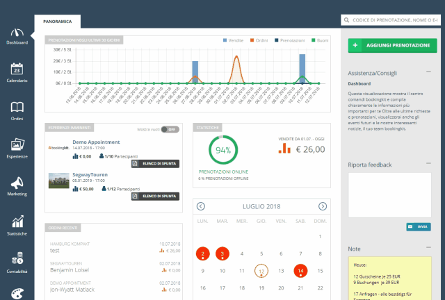This screenshot has height=300, width=445.
Task: Click the blue bar on 10.07.2018
Action: (x=302, y=69)
